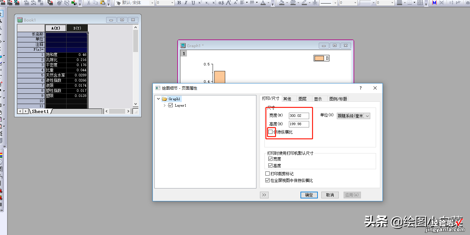Click the Paste clipboard icon
470x235 pixels.
coord(103,2)
